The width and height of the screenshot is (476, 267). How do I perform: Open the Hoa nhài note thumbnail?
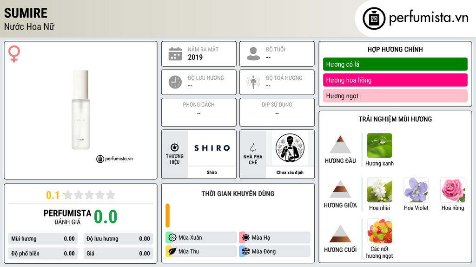(x=379, y=190)
